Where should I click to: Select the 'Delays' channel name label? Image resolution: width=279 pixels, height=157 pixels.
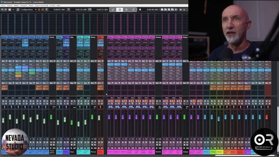tap(185, 152)
